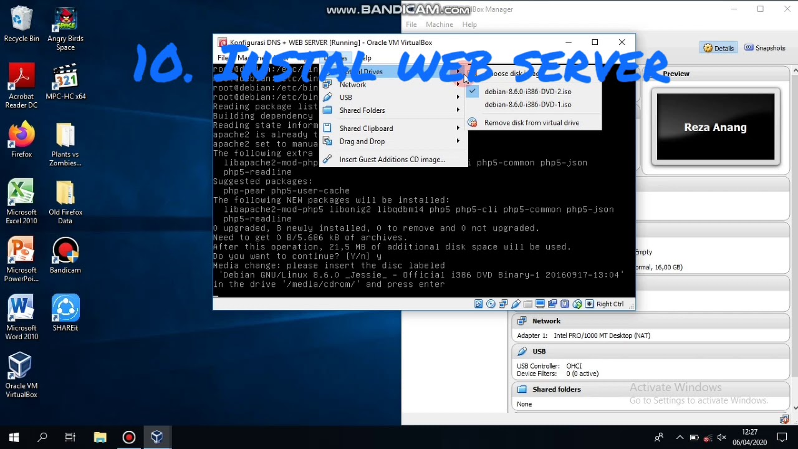Launch Oracle VM VirtualBox desktop shortcut

click(x=21, y=375)
